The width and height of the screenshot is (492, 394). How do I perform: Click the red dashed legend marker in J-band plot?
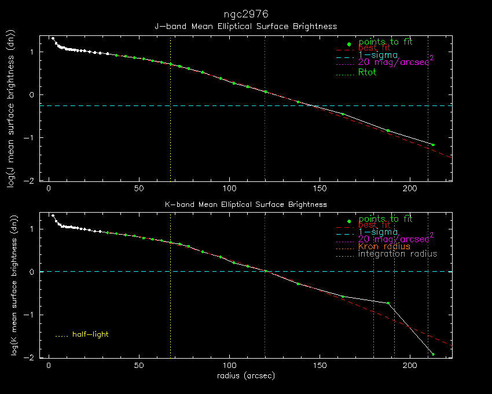point(344,50)
